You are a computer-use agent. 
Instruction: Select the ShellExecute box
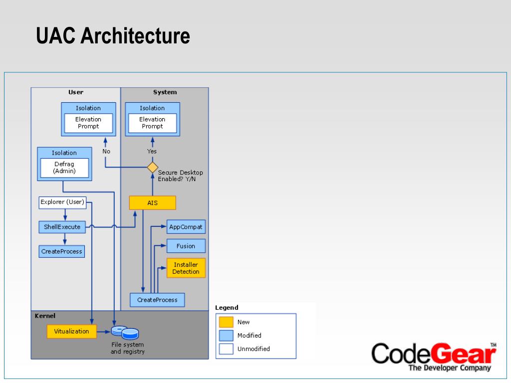(62, 227)
